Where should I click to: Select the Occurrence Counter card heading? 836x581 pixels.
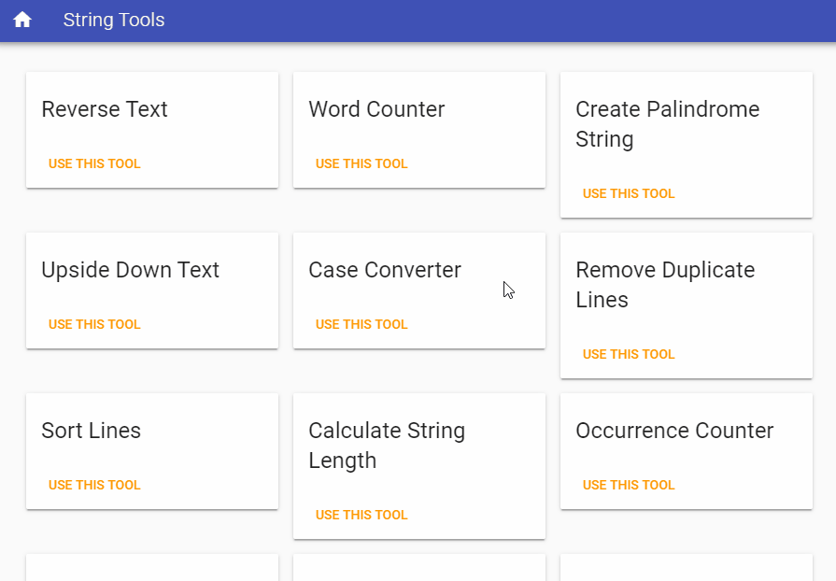(674, 431)
